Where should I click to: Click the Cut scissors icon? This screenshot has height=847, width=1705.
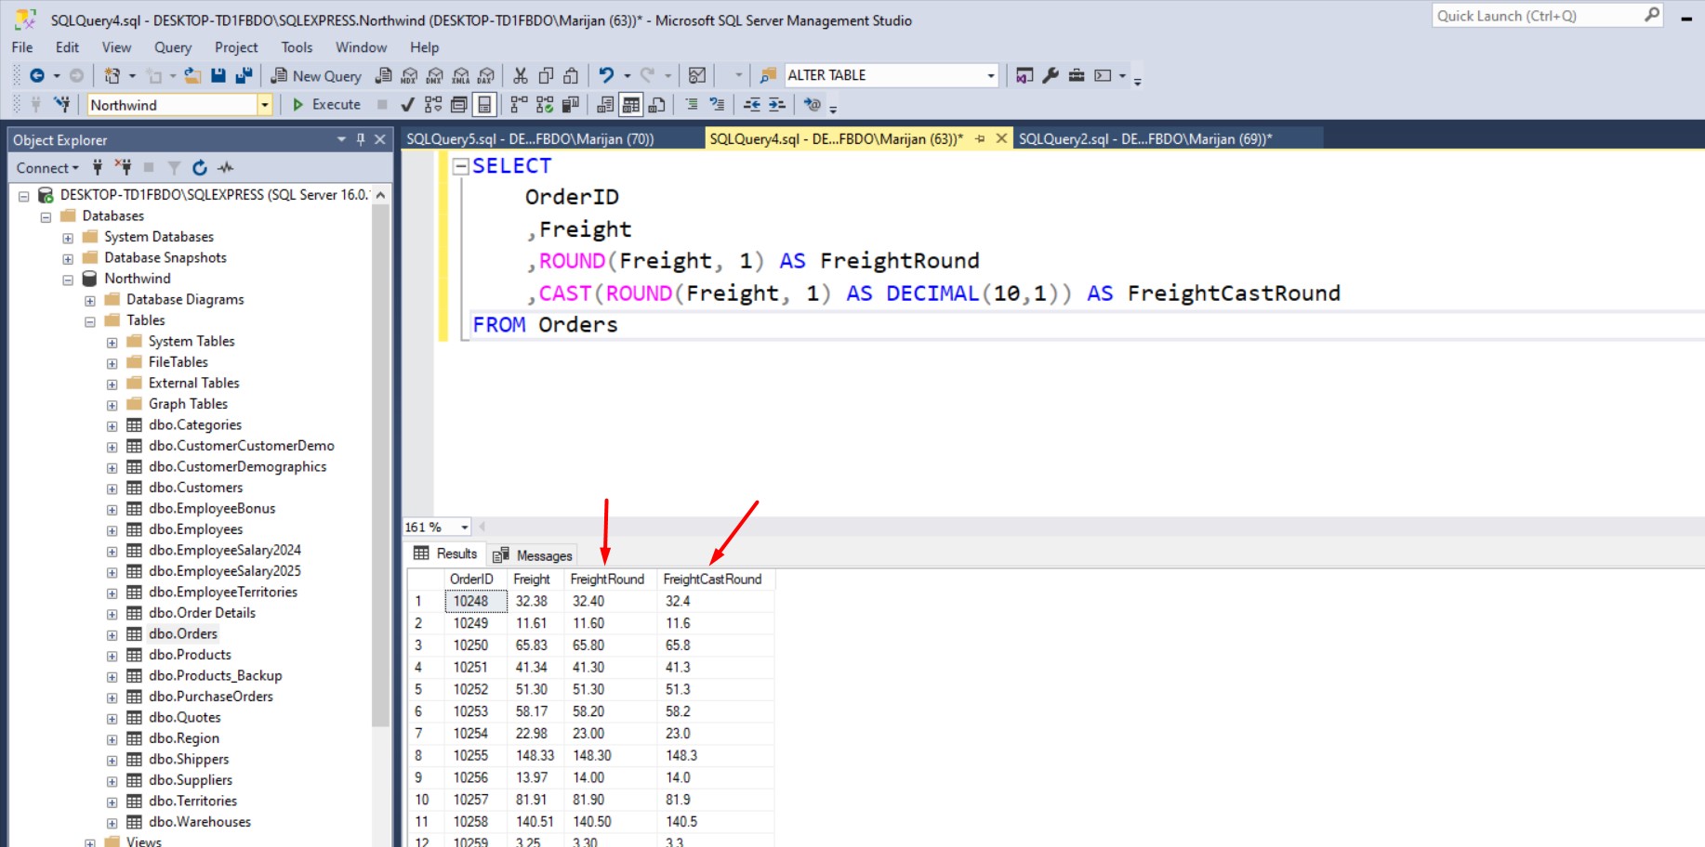click(x=521, y=75)
